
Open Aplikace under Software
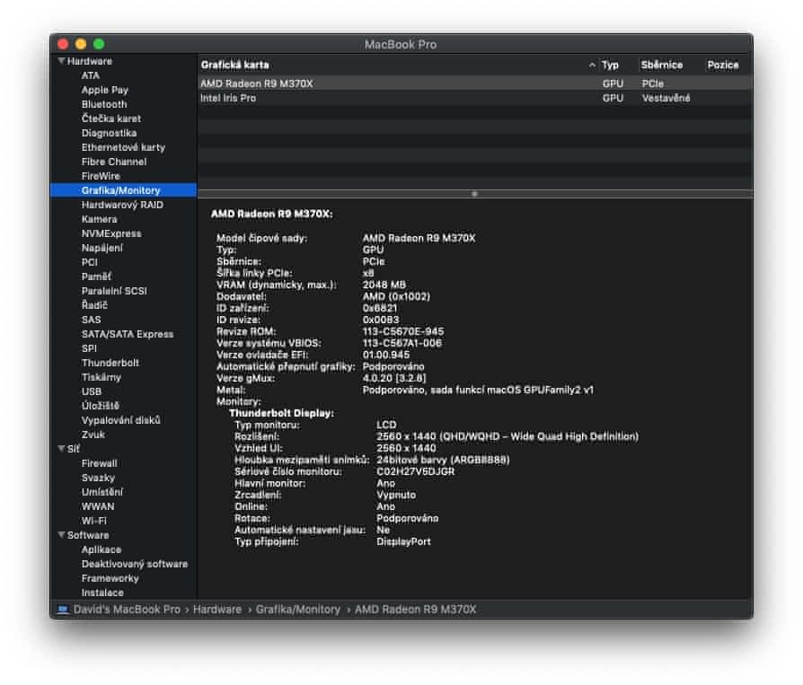101,549
